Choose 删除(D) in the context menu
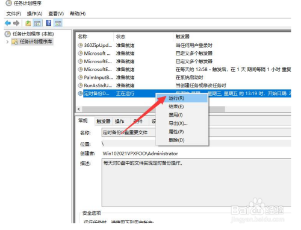This screenshot has width=301, height=230. pos(182,140)
